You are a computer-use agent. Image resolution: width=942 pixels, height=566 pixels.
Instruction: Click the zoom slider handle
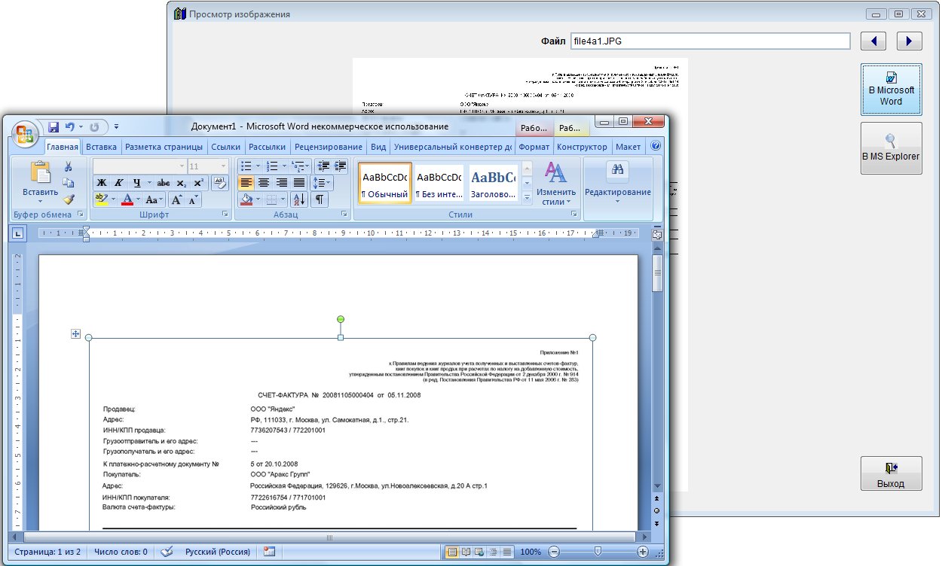[598, 552]
